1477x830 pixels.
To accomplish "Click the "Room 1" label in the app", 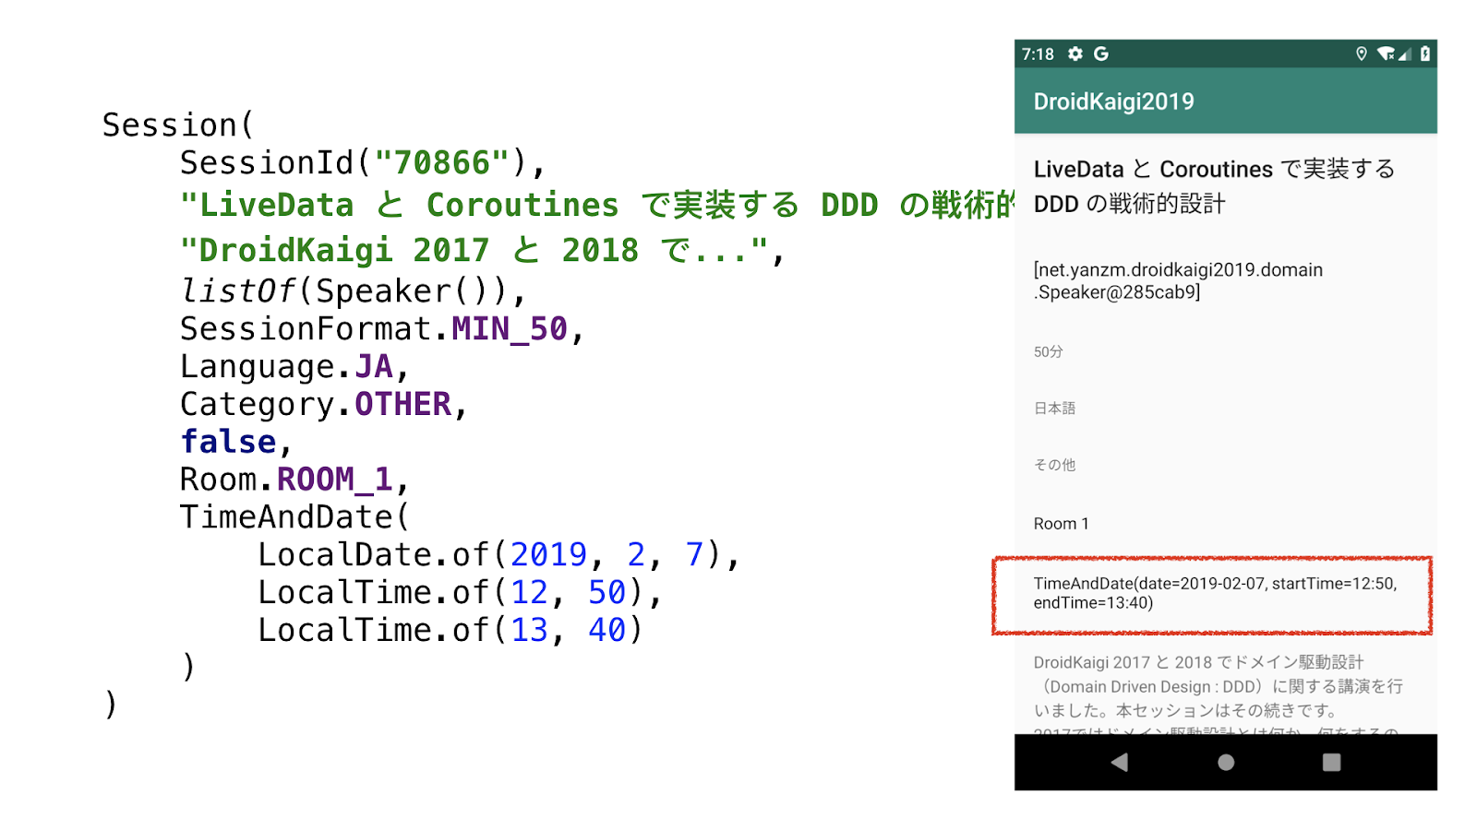I will click(x=1061, y=524).
